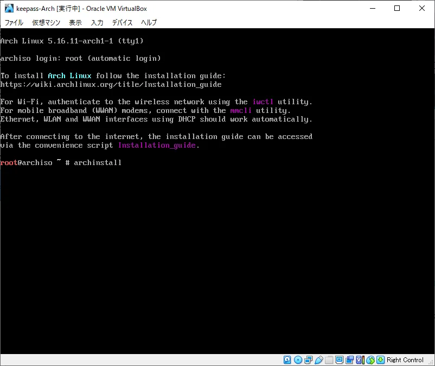The width and height of the screenshot is (435, 366).
Task: Open the ヘルプ menu
Action: (149, 22)
